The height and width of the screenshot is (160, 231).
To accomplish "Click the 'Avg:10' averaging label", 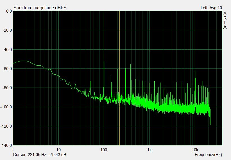I will pyautogui.click(x=216, y=8).
